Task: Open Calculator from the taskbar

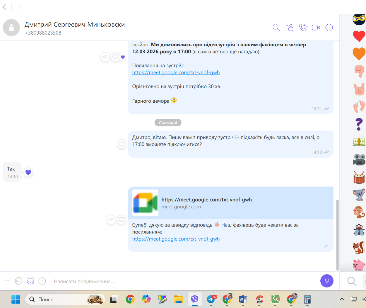Action: point(307,299)
